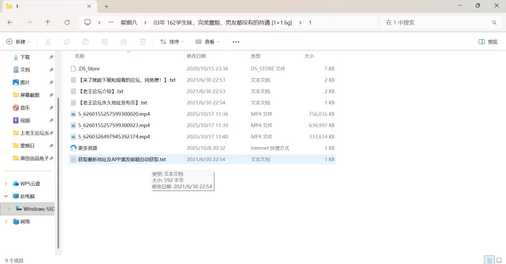Open the 排序 sort dropdown
The width and height of the screenshot is (506, 264).
[172, 42]
